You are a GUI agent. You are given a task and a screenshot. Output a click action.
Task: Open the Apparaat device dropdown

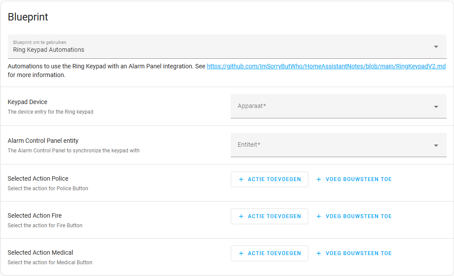(x=338, y=106)
